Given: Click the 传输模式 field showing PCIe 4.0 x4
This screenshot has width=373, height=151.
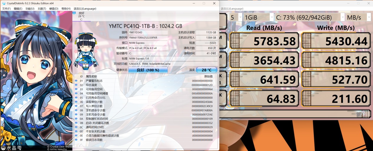Looking at the screenshot, I should tap(148, 48).
